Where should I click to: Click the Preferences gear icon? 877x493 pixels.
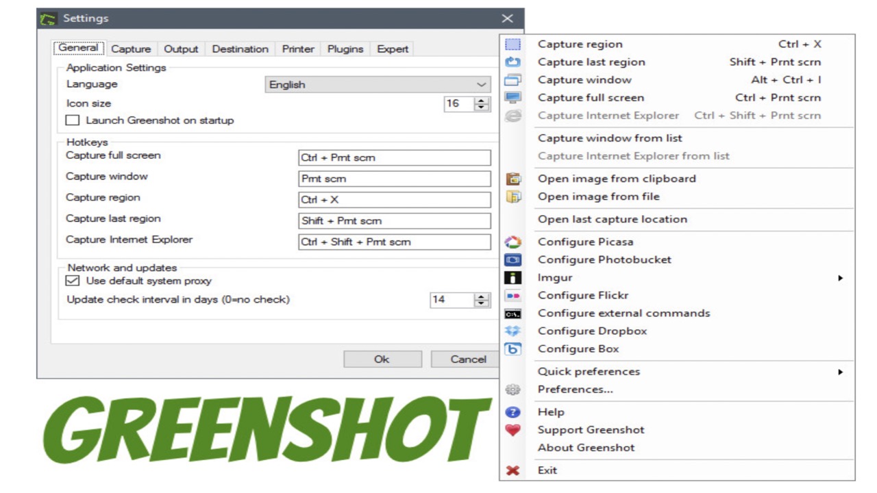[512, 389]
